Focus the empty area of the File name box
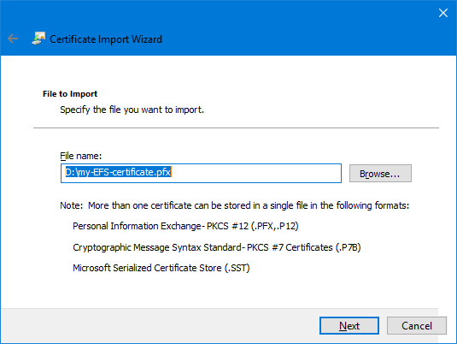 coord(256,173)
